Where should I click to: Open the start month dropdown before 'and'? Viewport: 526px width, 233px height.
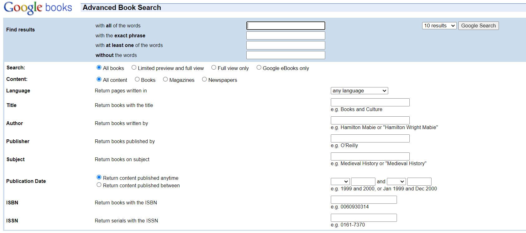340,181
